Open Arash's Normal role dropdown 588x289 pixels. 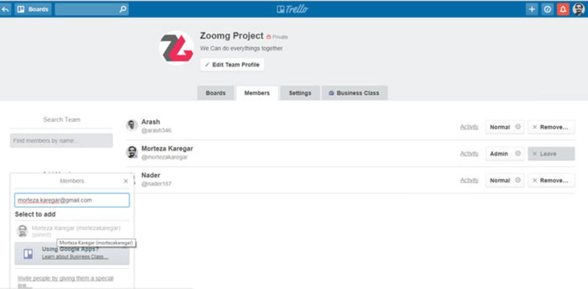coord(505,127)
